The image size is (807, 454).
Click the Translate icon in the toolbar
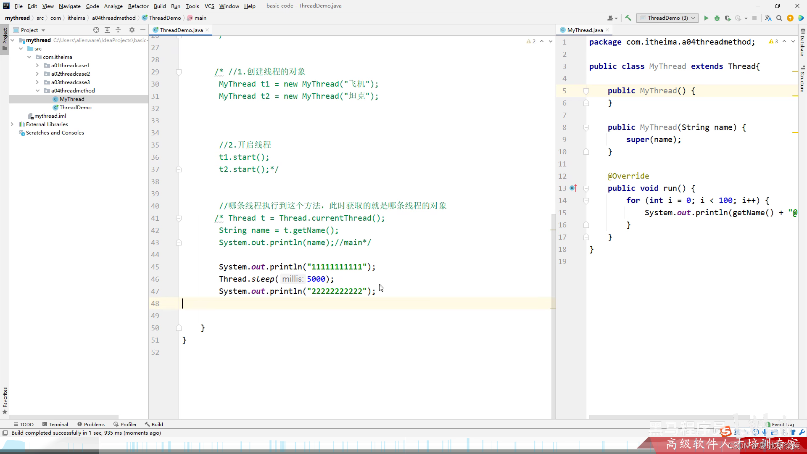(x=768, y=18)
